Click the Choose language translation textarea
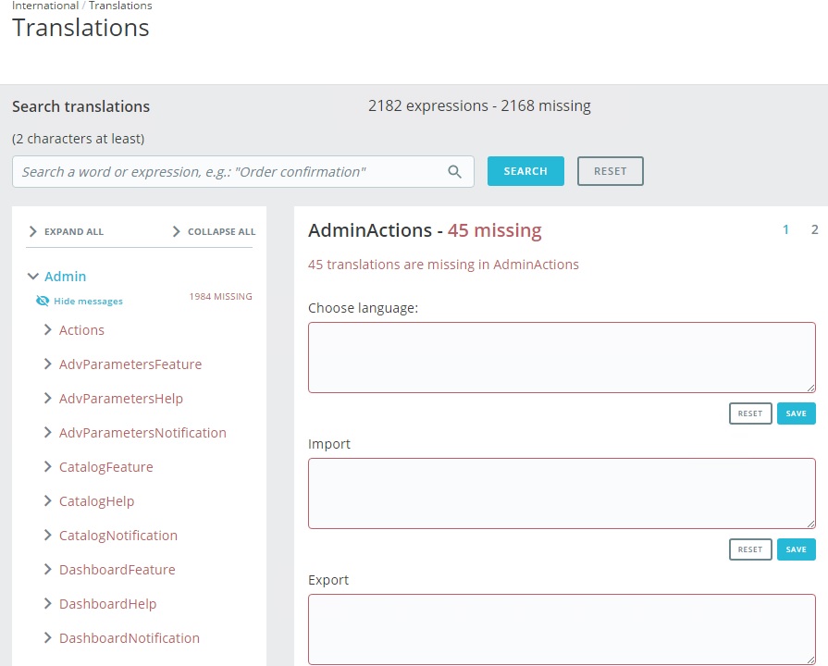Screen dimensions: 828x666 point(562,357)
